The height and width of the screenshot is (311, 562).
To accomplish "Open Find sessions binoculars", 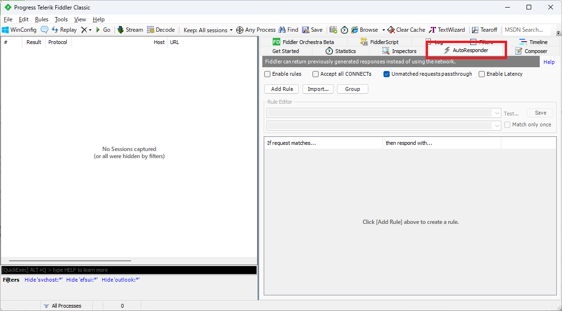I will (x=288, y=30).
